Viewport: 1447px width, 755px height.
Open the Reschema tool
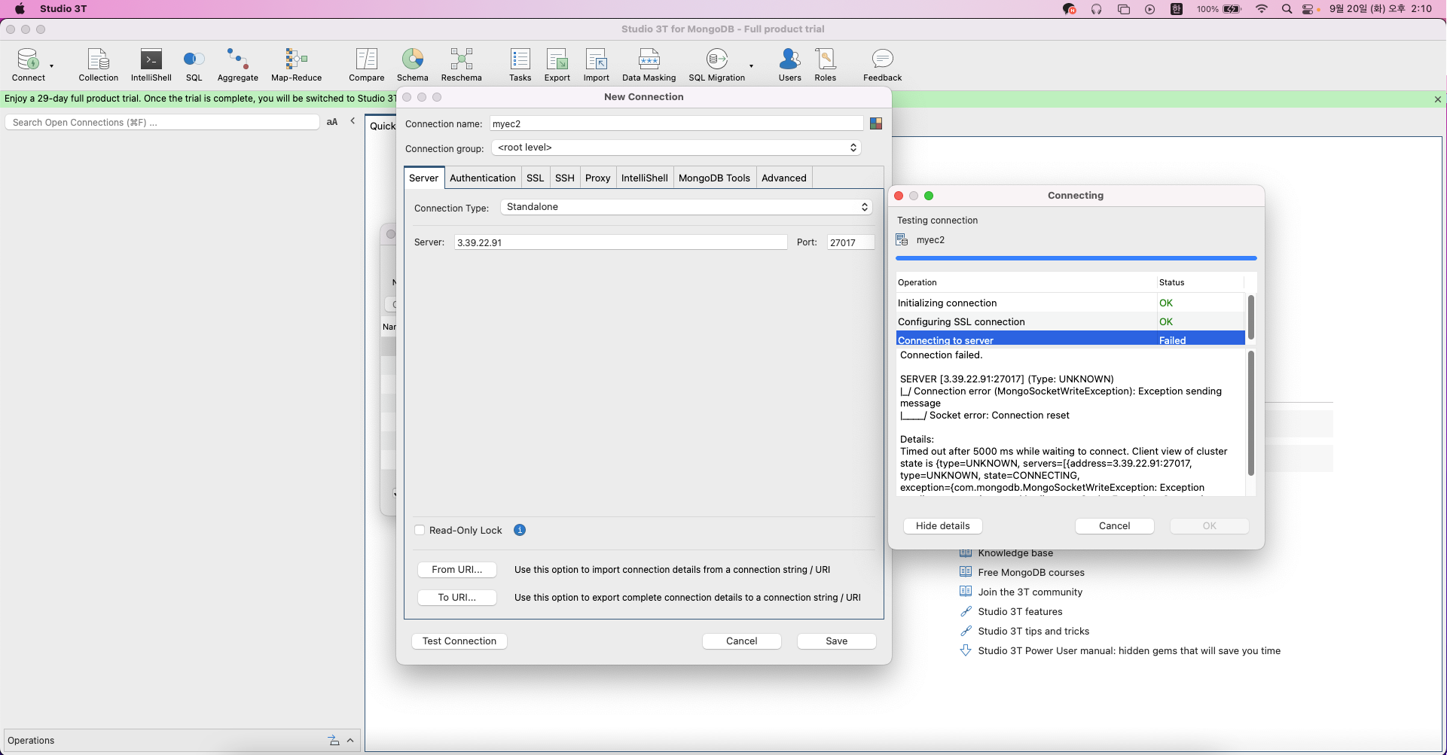pos(461,64)
